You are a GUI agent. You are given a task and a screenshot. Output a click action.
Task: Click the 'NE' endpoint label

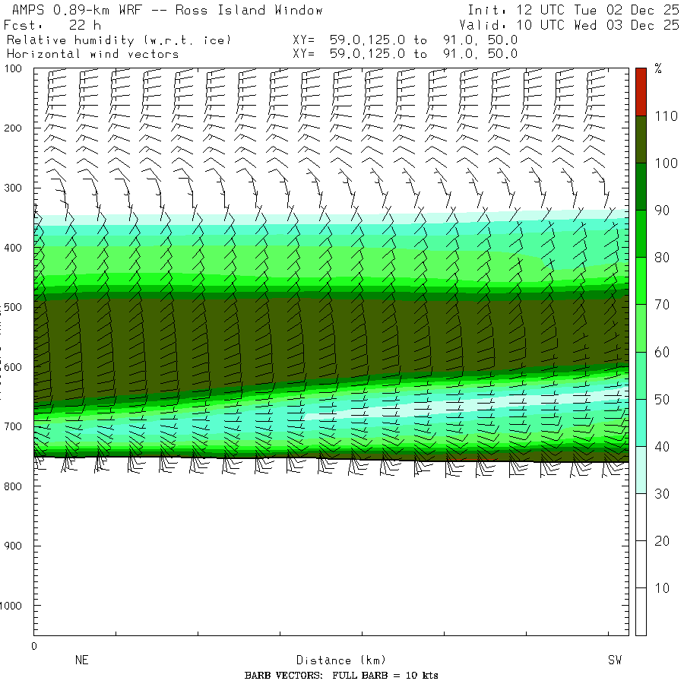82,660
